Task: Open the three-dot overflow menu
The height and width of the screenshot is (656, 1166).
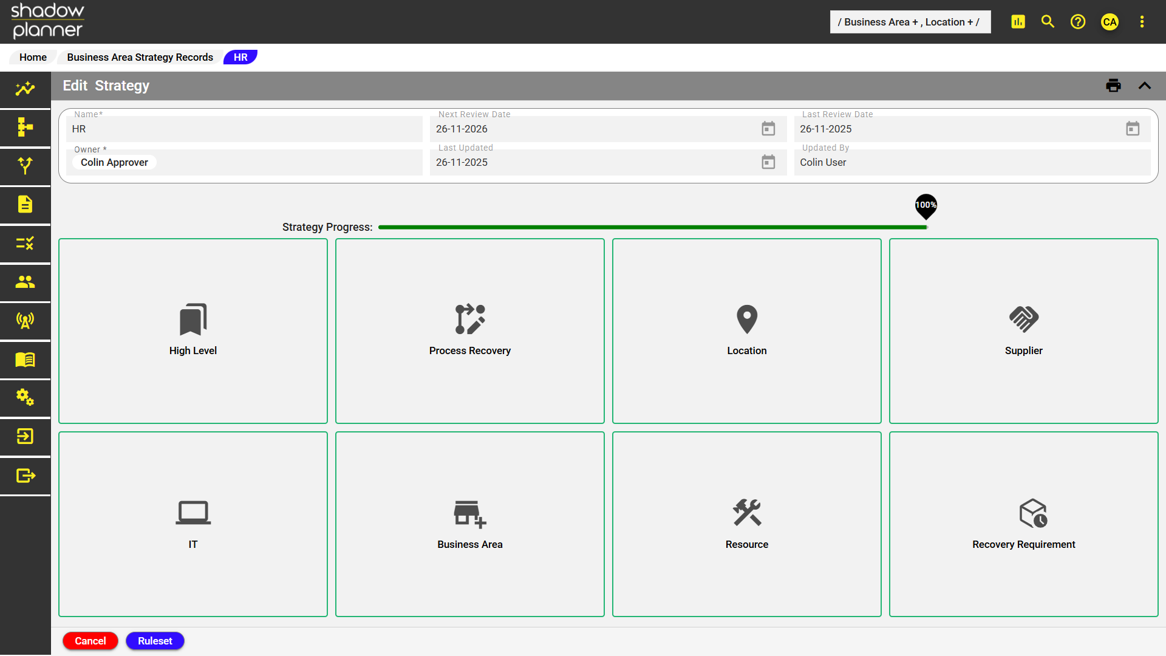Action: click(1142, 21)
